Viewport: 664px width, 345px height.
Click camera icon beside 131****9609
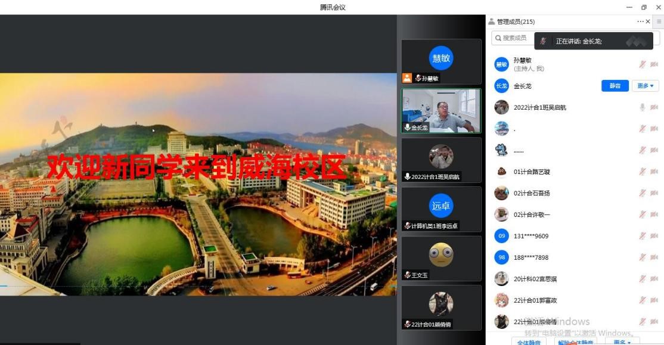(654, 236)
